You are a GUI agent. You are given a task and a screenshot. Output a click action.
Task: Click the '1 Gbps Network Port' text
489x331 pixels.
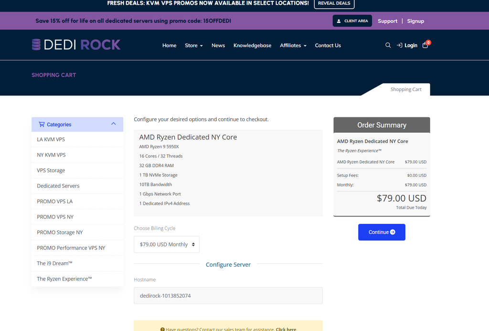click(160, 194)
